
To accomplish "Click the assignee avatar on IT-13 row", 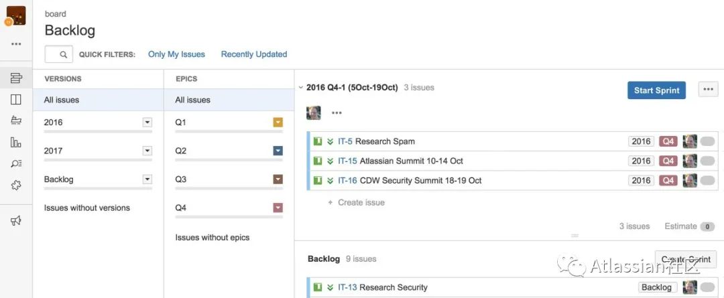I will [x=690, y=287].
